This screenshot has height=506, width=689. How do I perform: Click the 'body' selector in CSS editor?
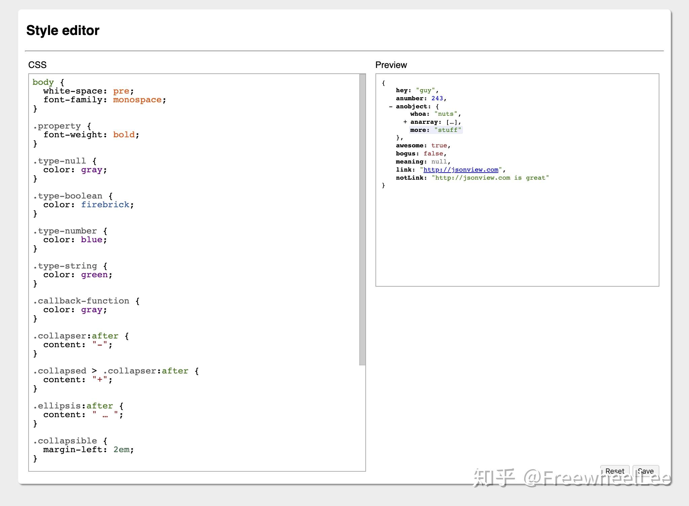(x=43, y=82)
